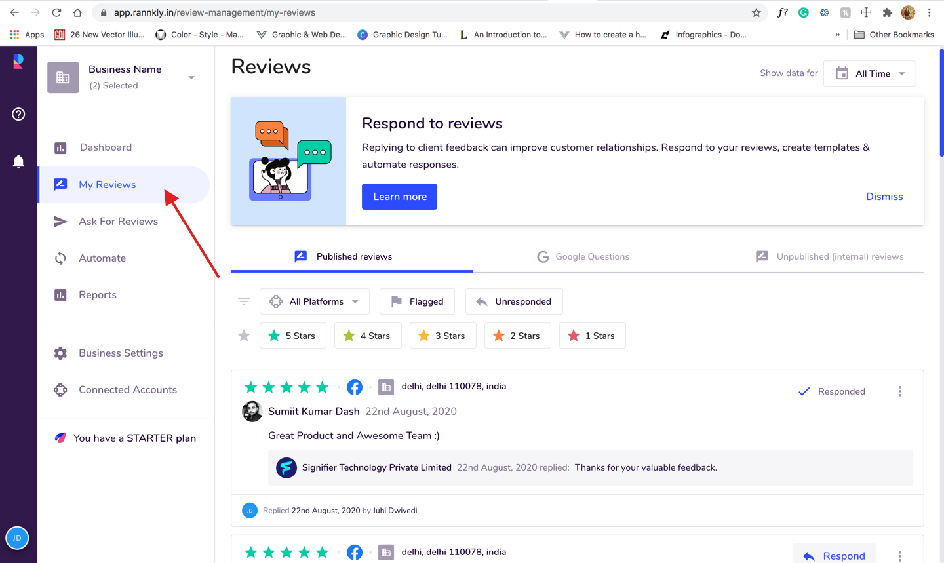Click the filter lines icon
This screenshot has height=563, width=944.
(x=244, y=301)
